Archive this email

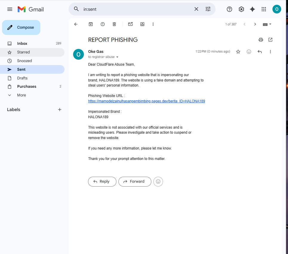[91, 24]
